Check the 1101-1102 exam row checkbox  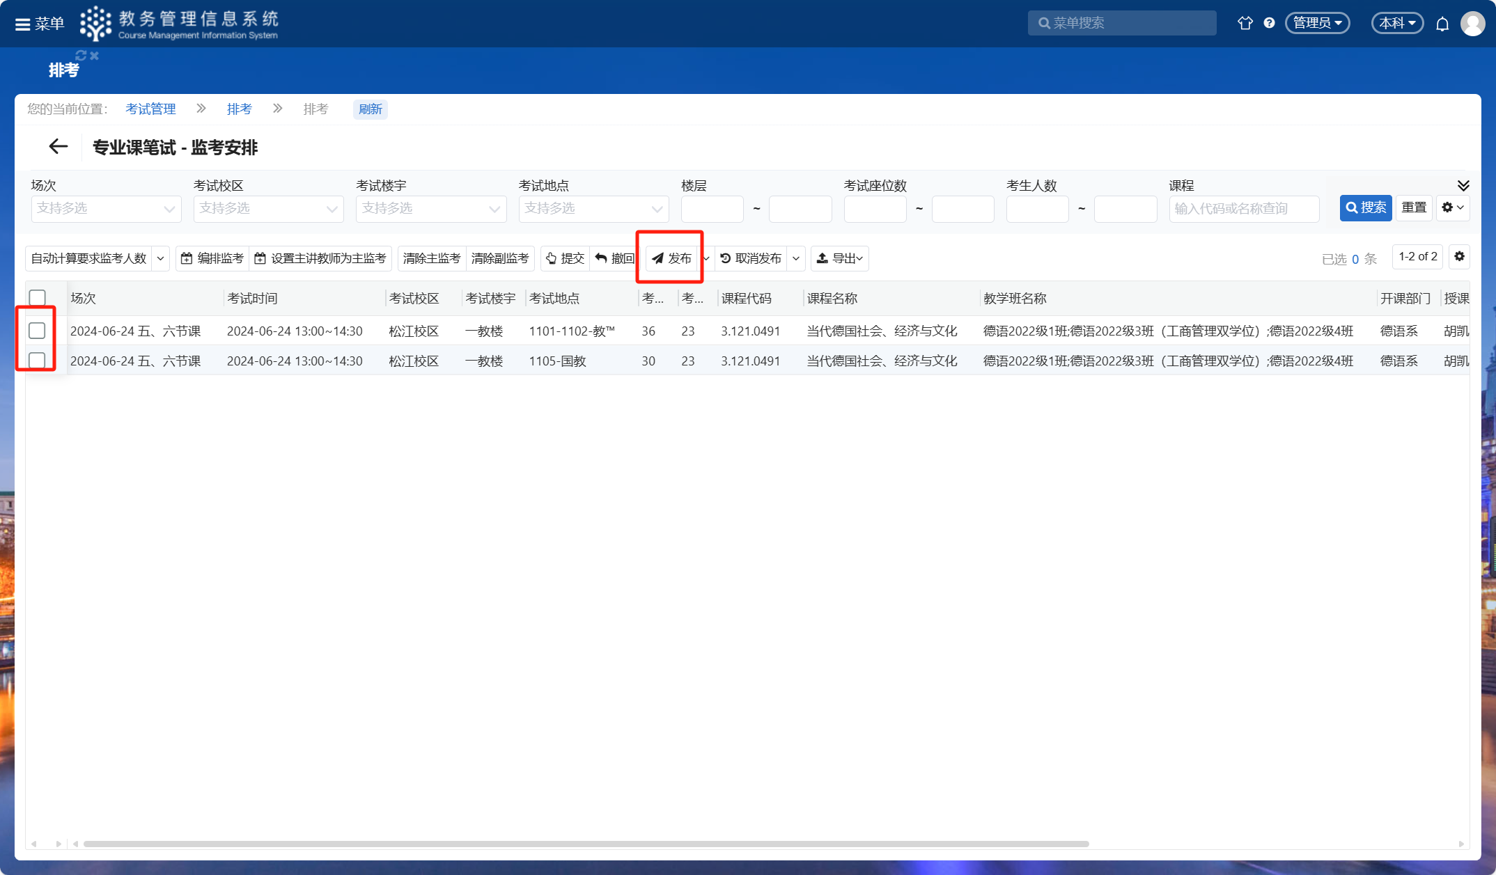38,331
